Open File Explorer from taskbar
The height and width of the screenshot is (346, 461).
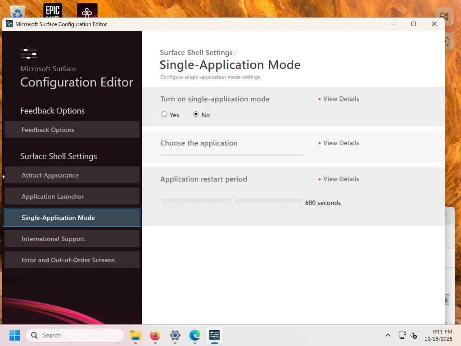(x=136, y=335)
